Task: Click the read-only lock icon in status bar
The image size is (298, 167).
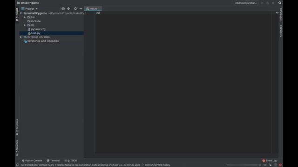Action: click(x=270, y=165)
